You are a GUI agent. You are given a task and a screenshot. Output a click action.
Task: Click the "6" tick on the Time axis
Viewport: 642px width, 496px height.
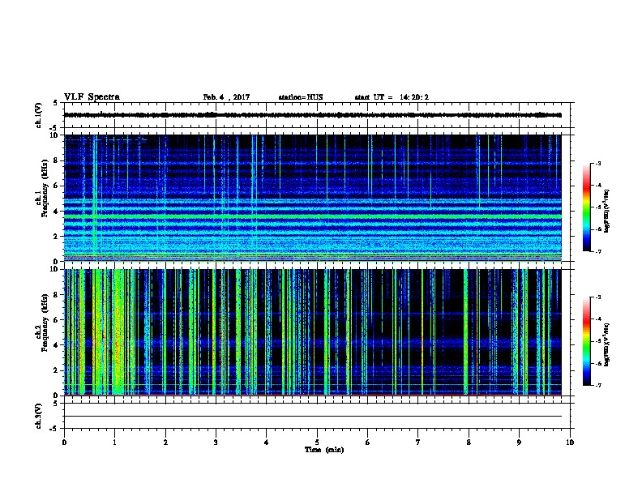[x=368, y=443]
